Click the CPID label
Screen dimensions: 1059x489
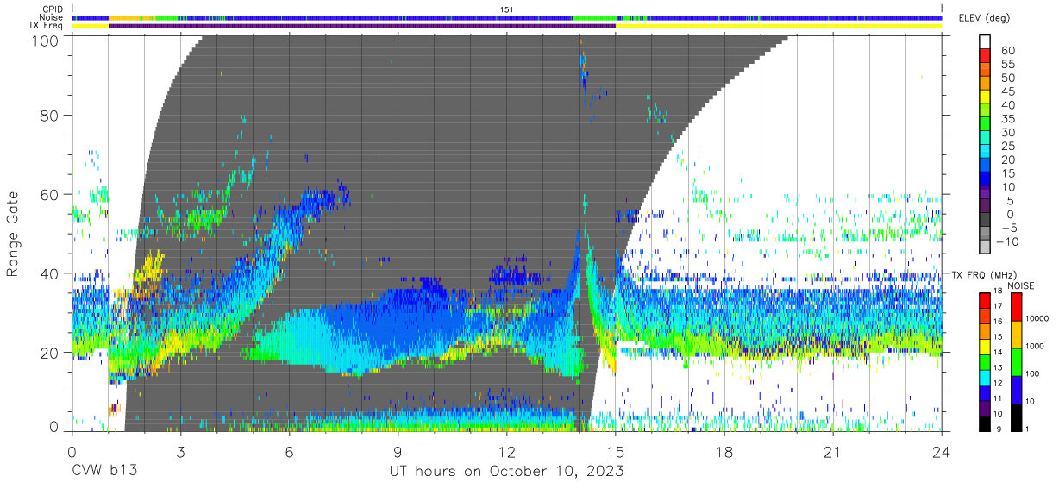53,9
